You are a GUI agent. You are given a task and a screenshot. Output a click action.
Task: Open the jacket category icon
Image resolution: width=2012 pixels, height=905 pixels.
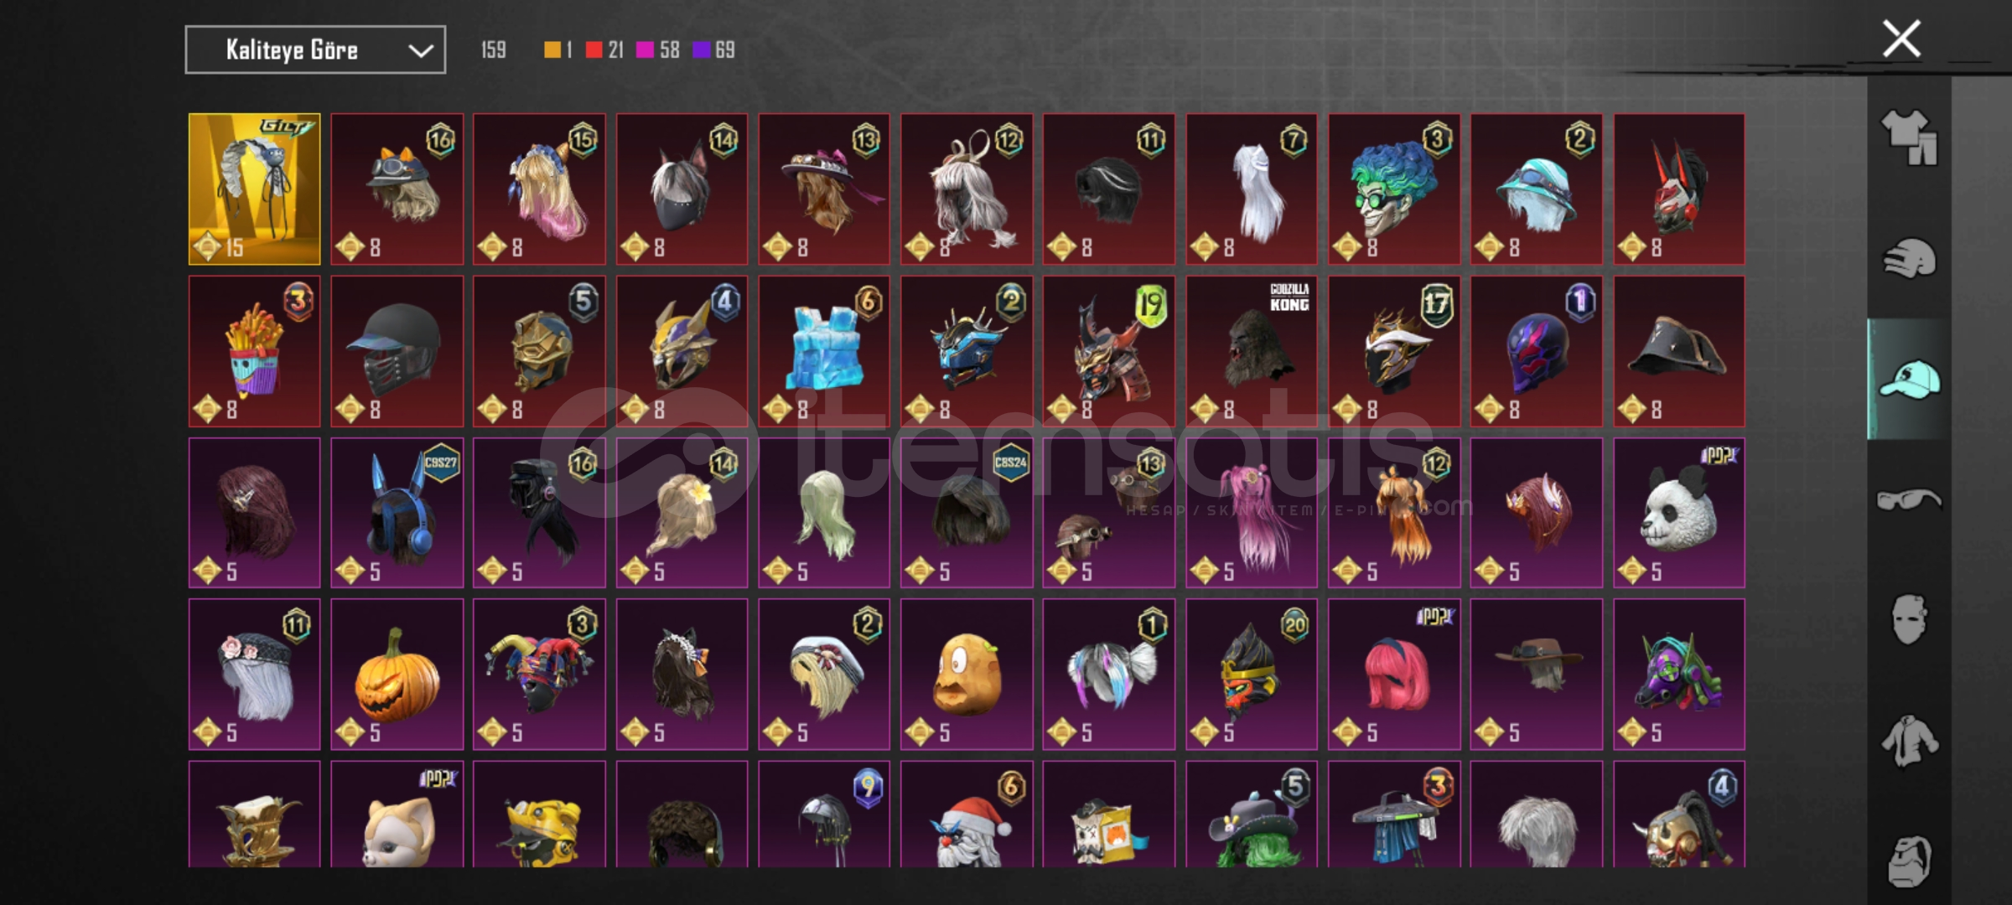[x=1909, y=741]
